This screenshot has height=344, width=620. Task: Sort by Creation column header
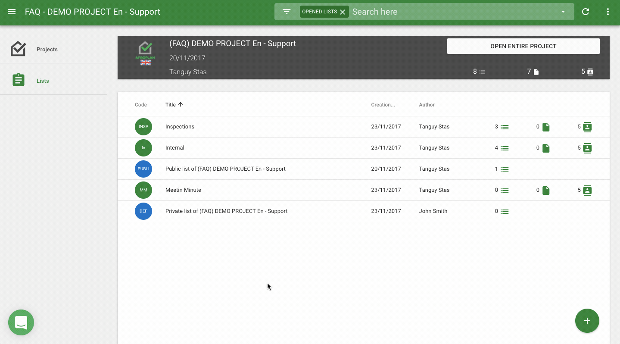tap(383, 105)
